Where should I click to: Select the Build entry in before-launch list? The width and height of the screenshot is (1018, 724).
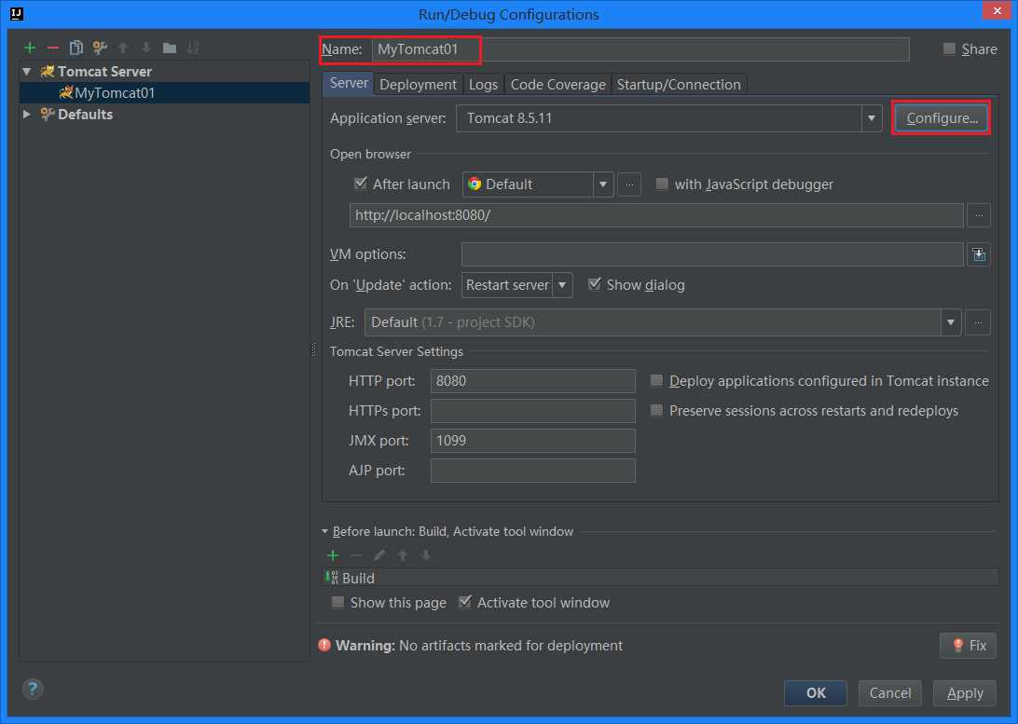coord(660,578)
